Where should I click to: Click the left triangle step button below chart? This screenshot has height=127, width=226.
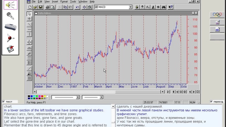point(190,92)
